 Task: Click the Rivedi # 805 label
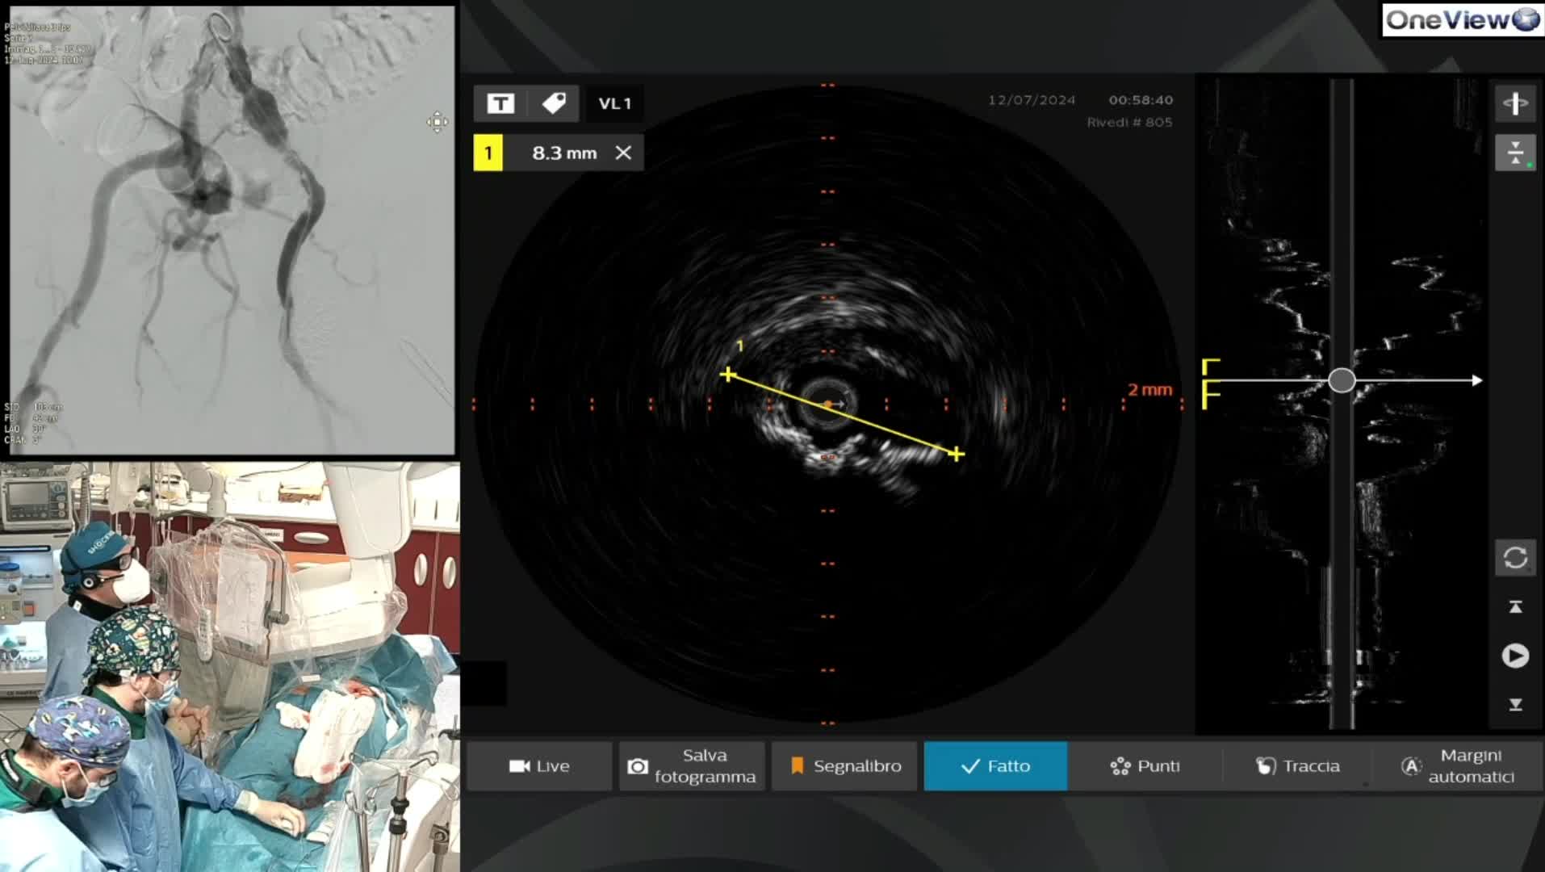click(x=1129, y=122)
